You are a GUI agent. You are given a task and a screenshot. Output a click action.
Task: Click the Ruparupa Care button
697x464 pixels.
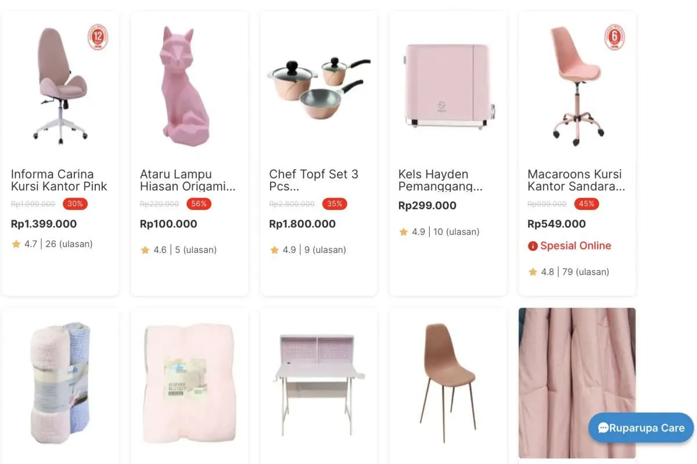[641, 428]
